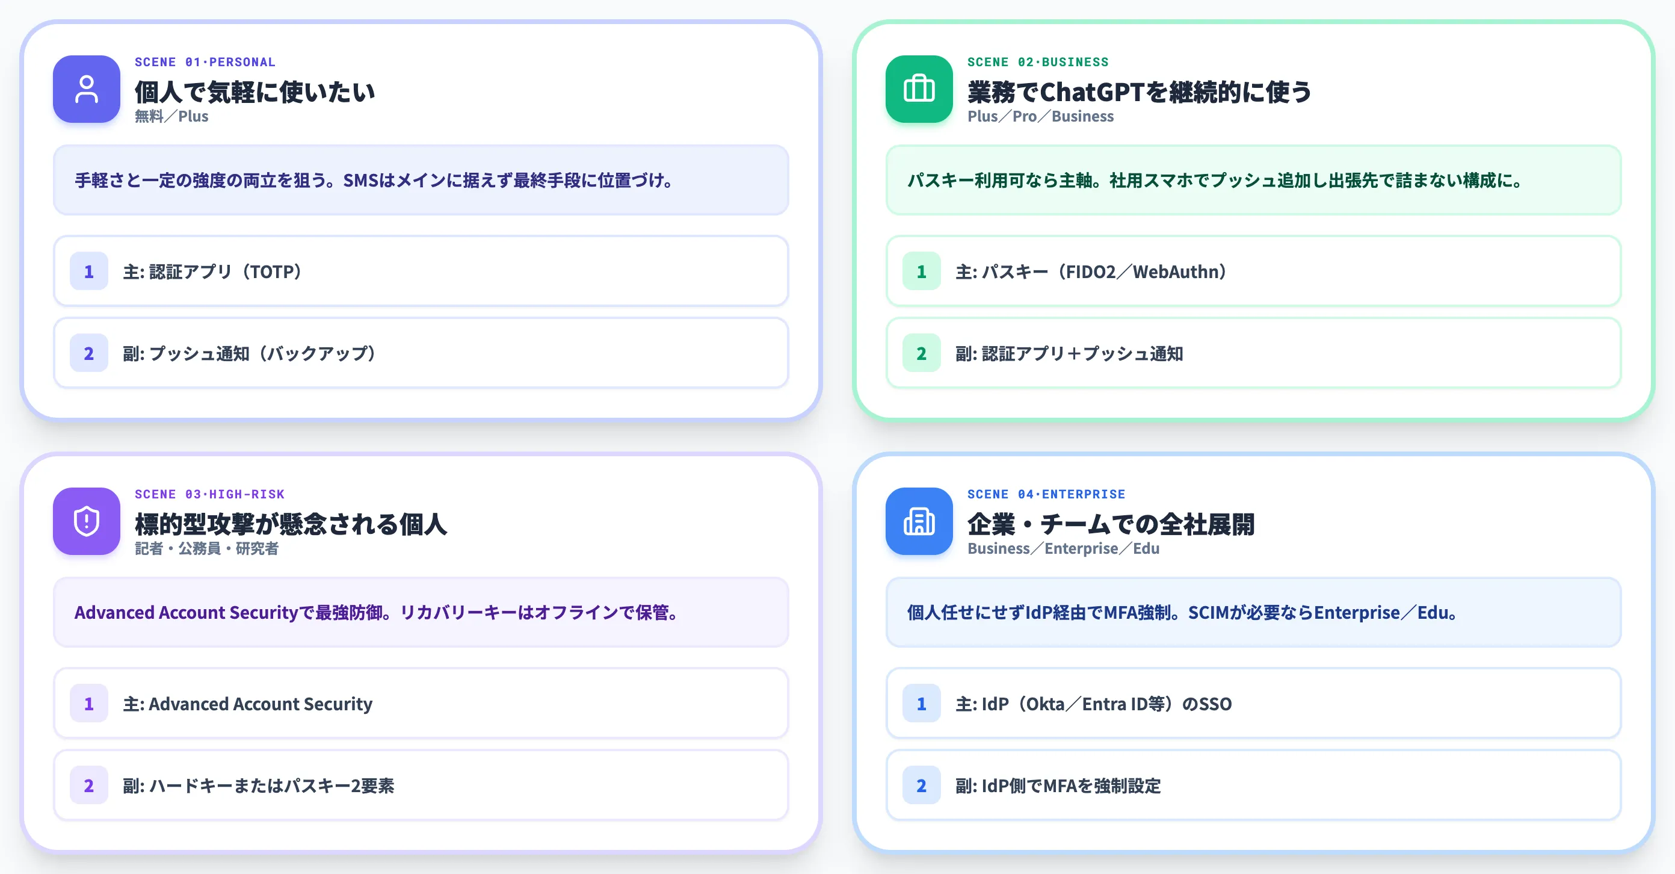Image resolution: width=1675 pixels, height=874 pixels.
Task: Click the summary box about Advanced Account Security recovery key
Action: click(x=421, y=612)
